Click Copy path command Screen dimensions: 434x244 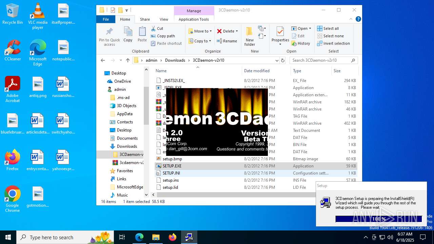click(x=163, y=36)
